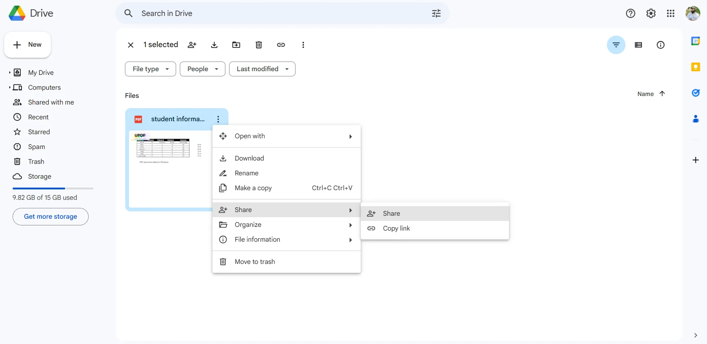Click the Get more storage button
The width and height of the screenshot is (707, 344).
coord(50,216)
